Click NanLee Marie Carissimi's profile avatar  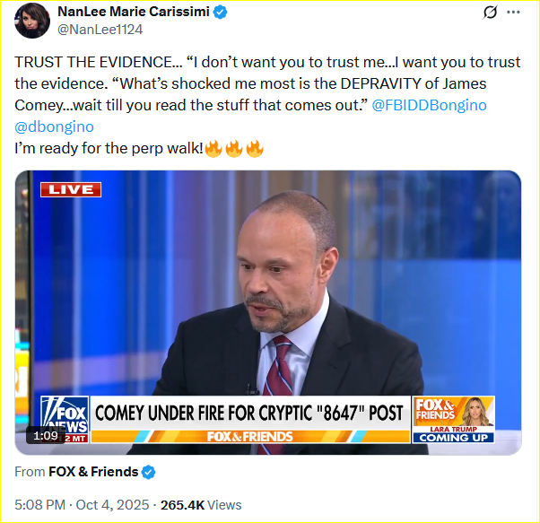(x=30, y=20)
